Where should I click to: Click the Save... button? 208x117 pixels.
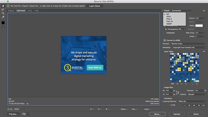click(x=157, y=114)
